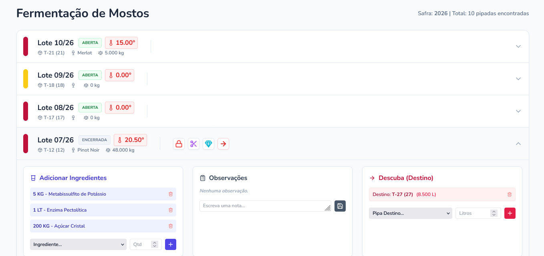This screenshot has height=256, width=544.
Task: Remove the Destino T-27 entry
Action: point(510,194)
